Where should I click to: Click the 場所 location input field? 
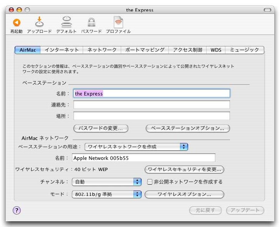(x=152, y=116)
